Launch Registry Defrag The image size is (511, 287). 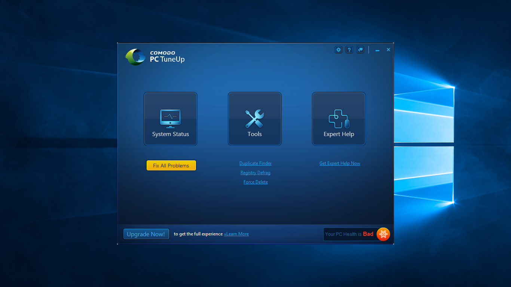[x=255, y=172]
